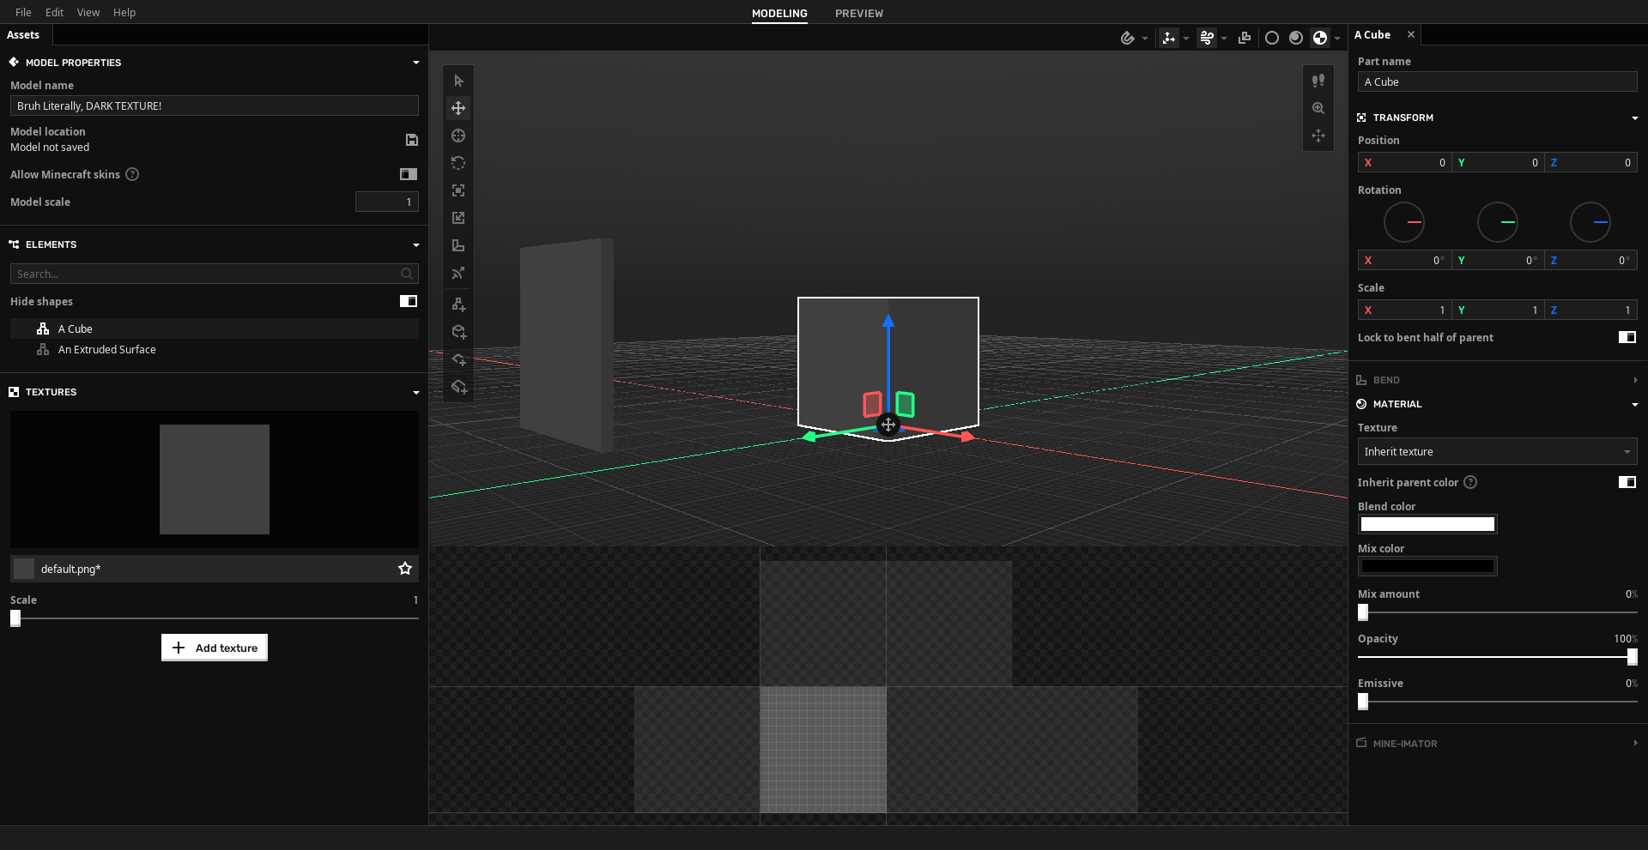Image resolution: width=1648 pixels, height=850 pixels.
Task: Click the Add part icon with plus
Action: (458, 304)
